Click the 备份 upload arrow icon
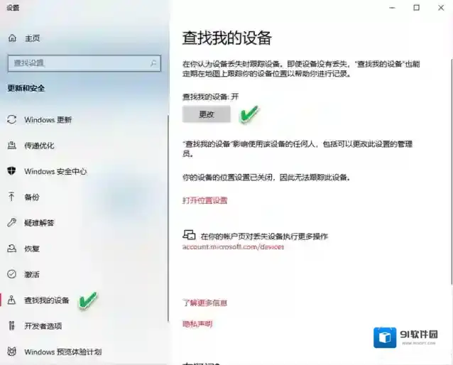453x365 pixels. (x=11, y=197)
